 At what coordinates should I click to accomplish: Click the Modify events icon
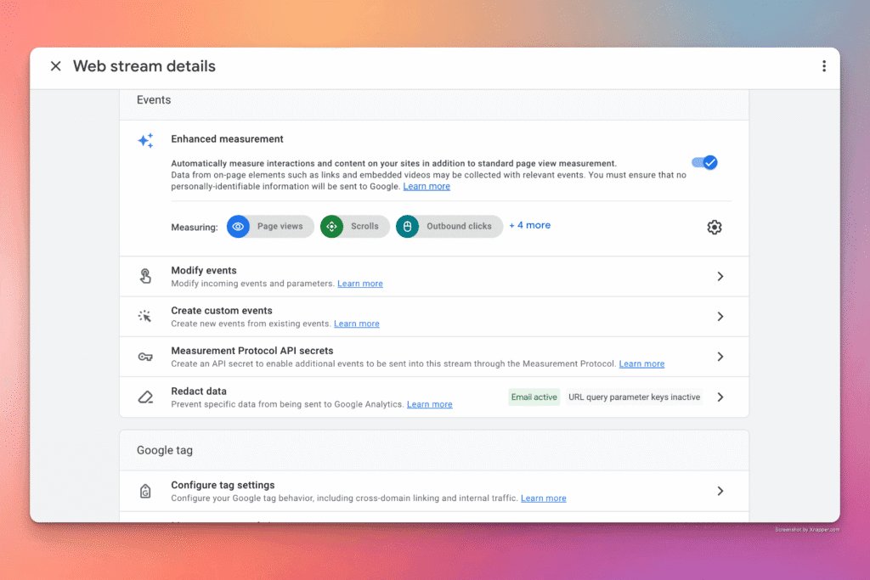[145, 275]
